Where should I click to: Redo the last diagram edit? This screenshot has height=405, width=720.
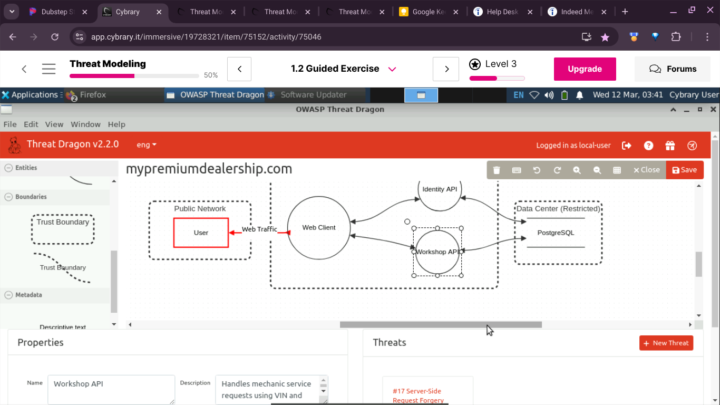tap(557, 170)
